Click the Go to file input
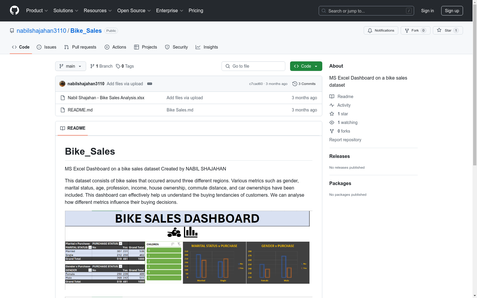The width and height of the screenshot is (477, 298). (253, 66)
